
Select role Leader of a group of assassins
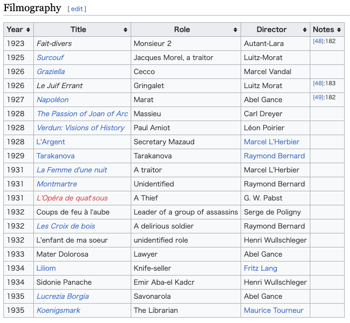(x=186, y=212)
